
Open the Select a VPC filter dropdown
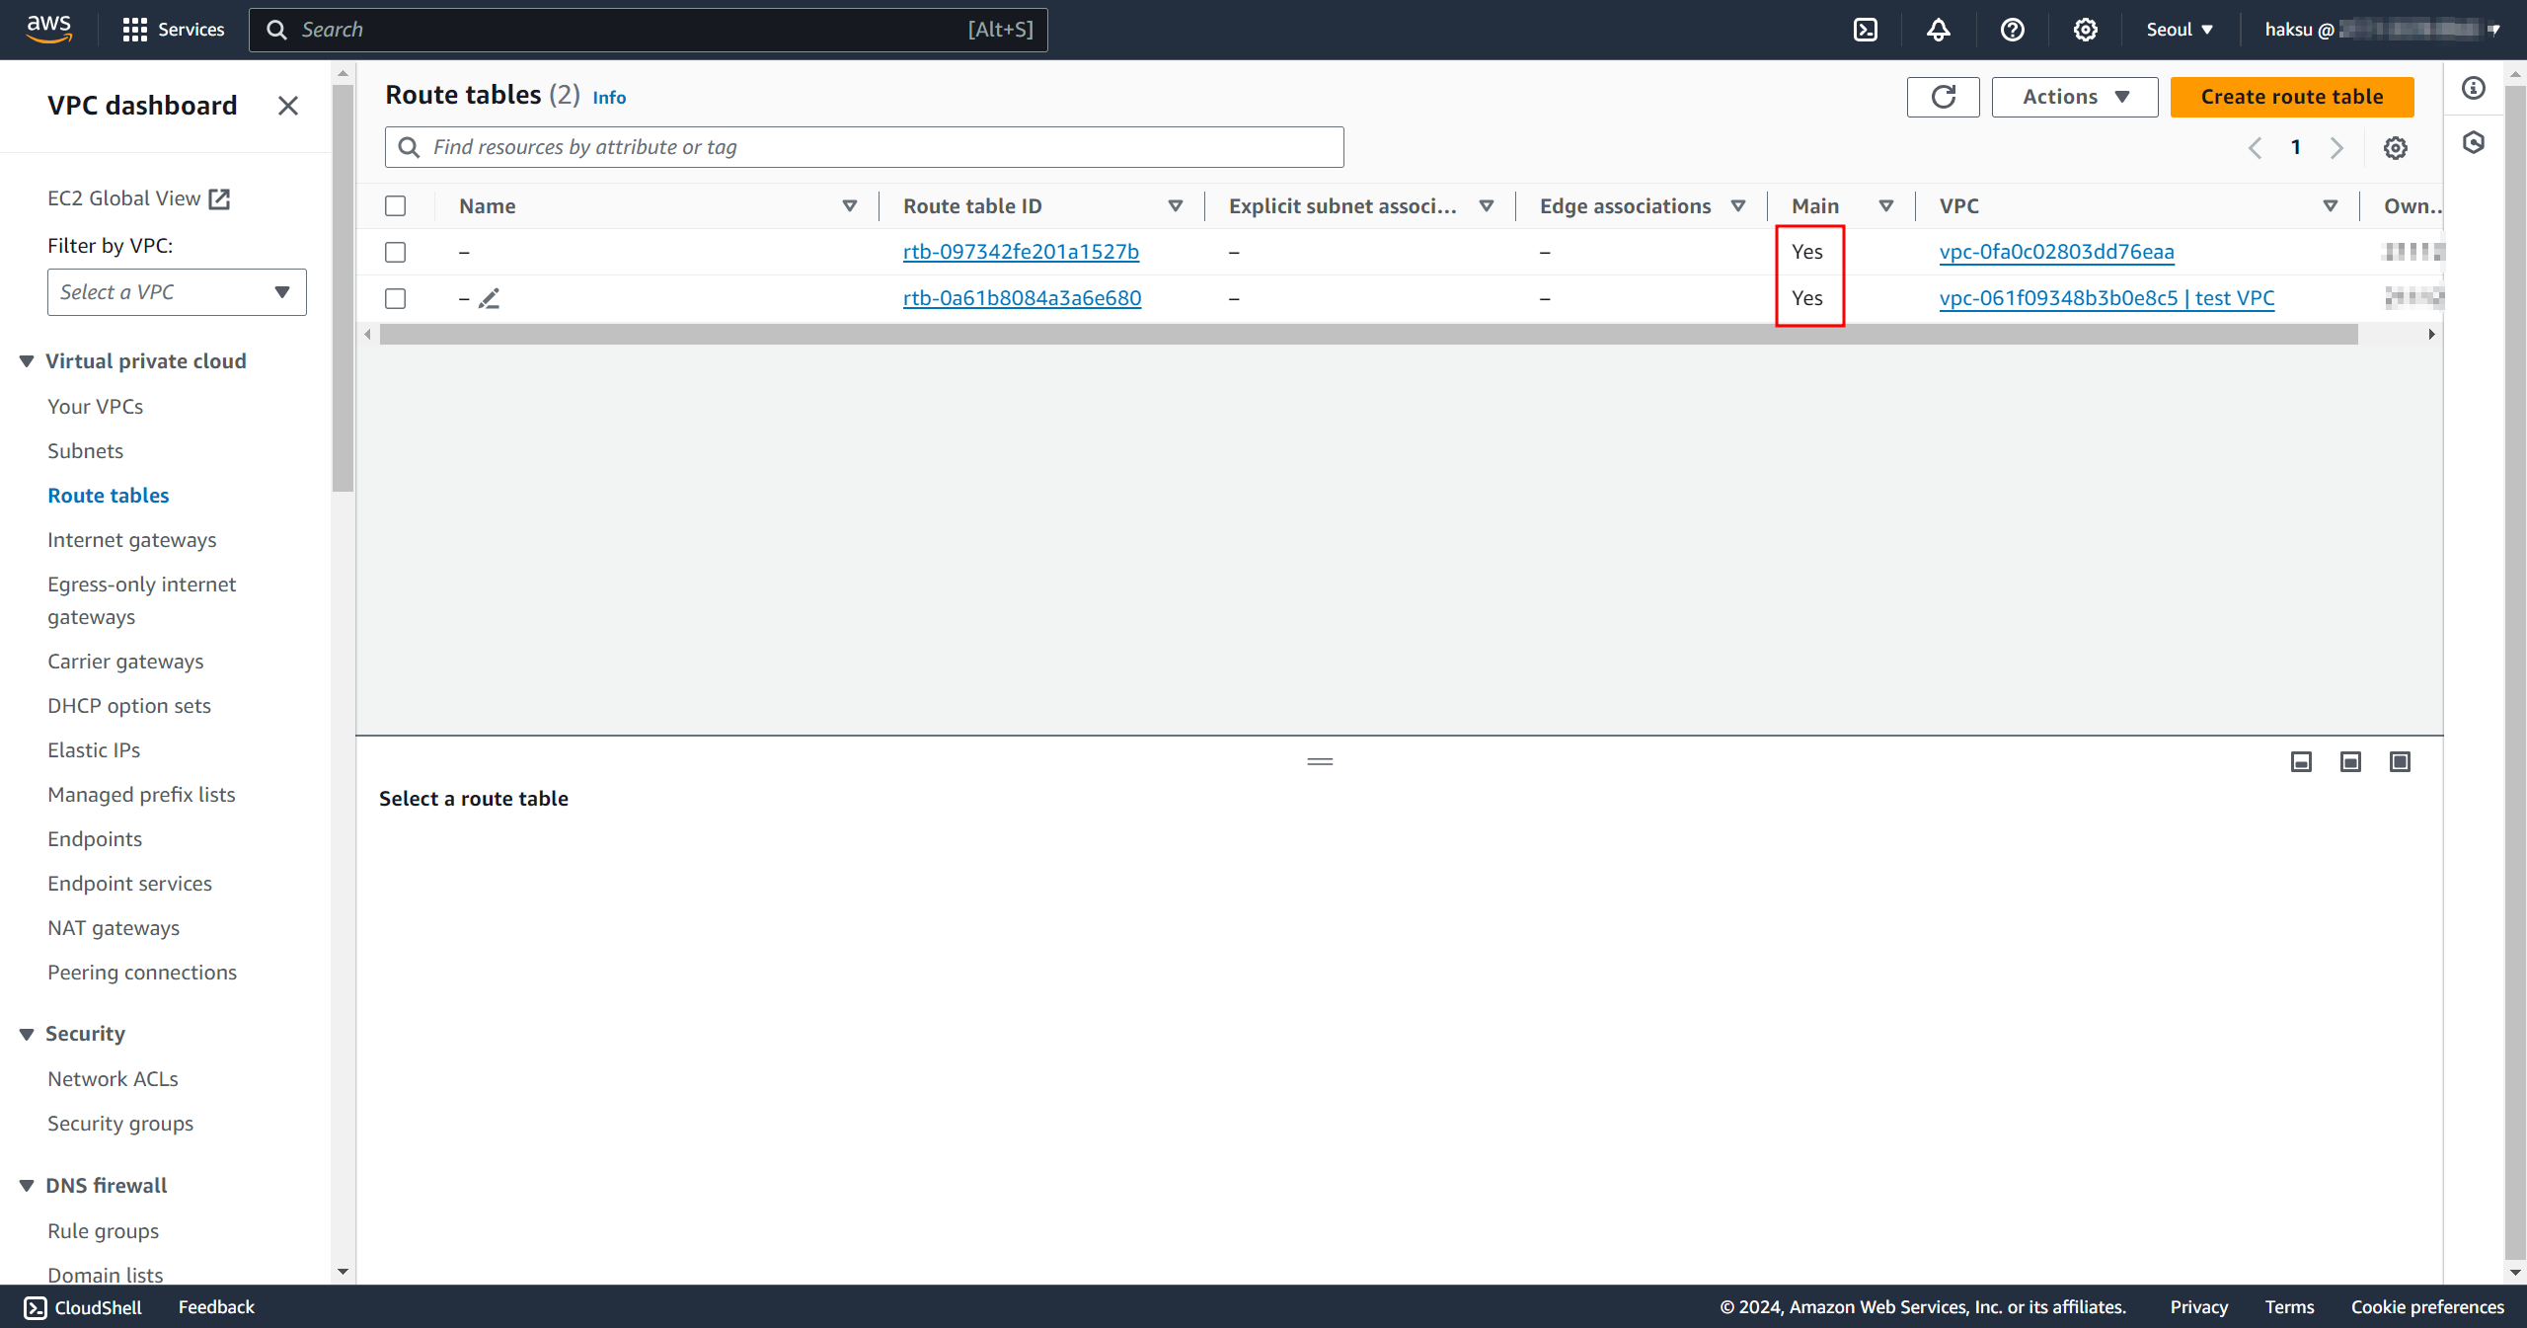(177, 292)
